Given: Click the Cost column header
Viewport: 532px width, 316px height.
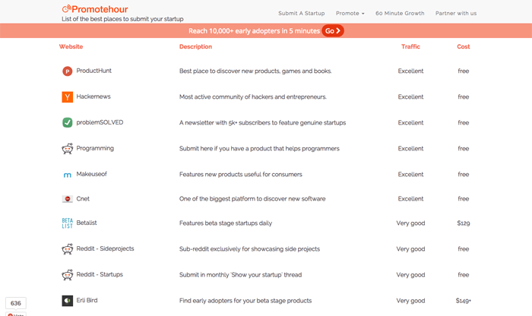Looking at the screenshot, I should (463, 47).
